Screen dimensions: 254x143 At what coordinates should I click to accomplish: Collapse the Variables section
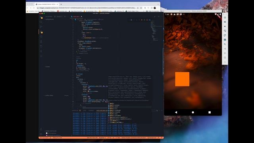[49, 19]
